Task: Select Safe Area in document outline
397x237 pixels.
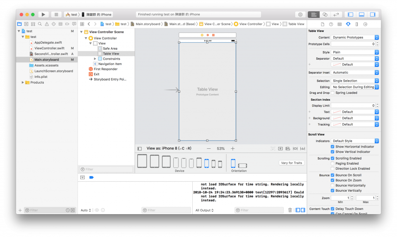Action: point(110,48)
